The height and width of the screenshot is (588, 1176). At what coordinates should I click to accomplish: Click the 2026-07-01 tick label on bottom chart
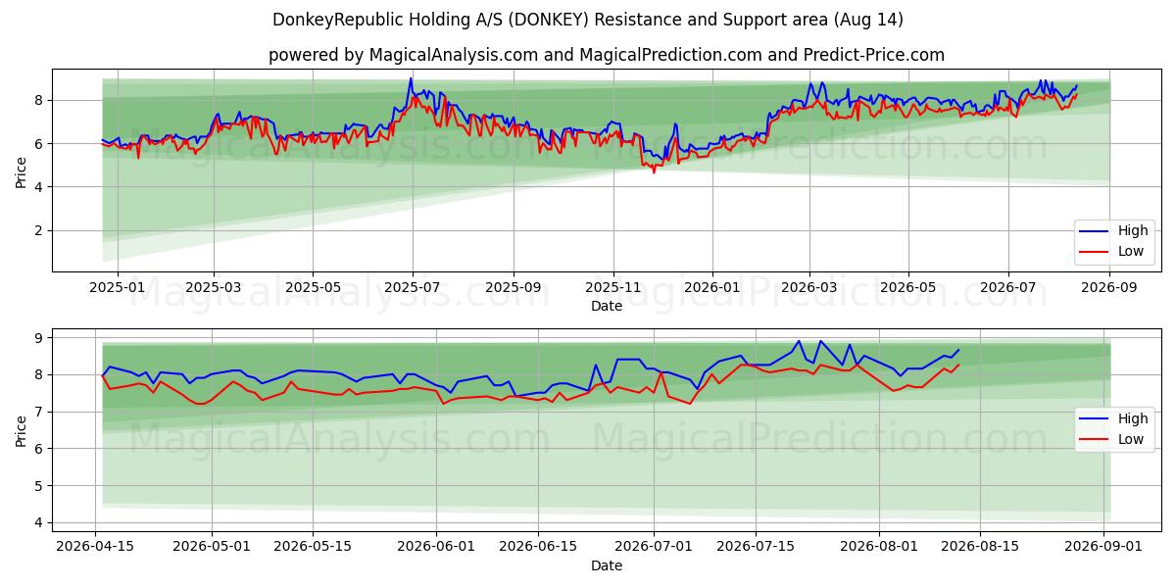655,549
